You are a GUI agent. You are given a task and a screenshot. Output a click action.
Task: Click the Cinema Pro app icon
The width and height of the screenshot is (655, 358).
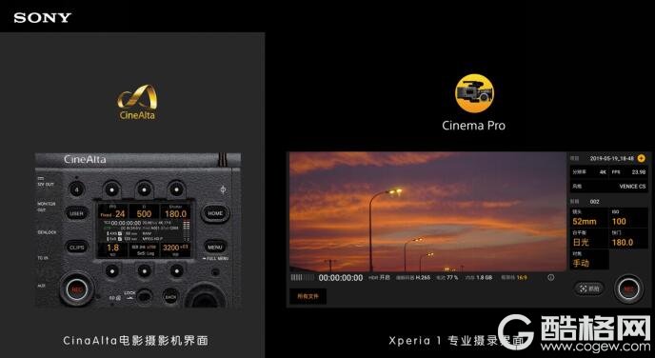click(474, 93)
